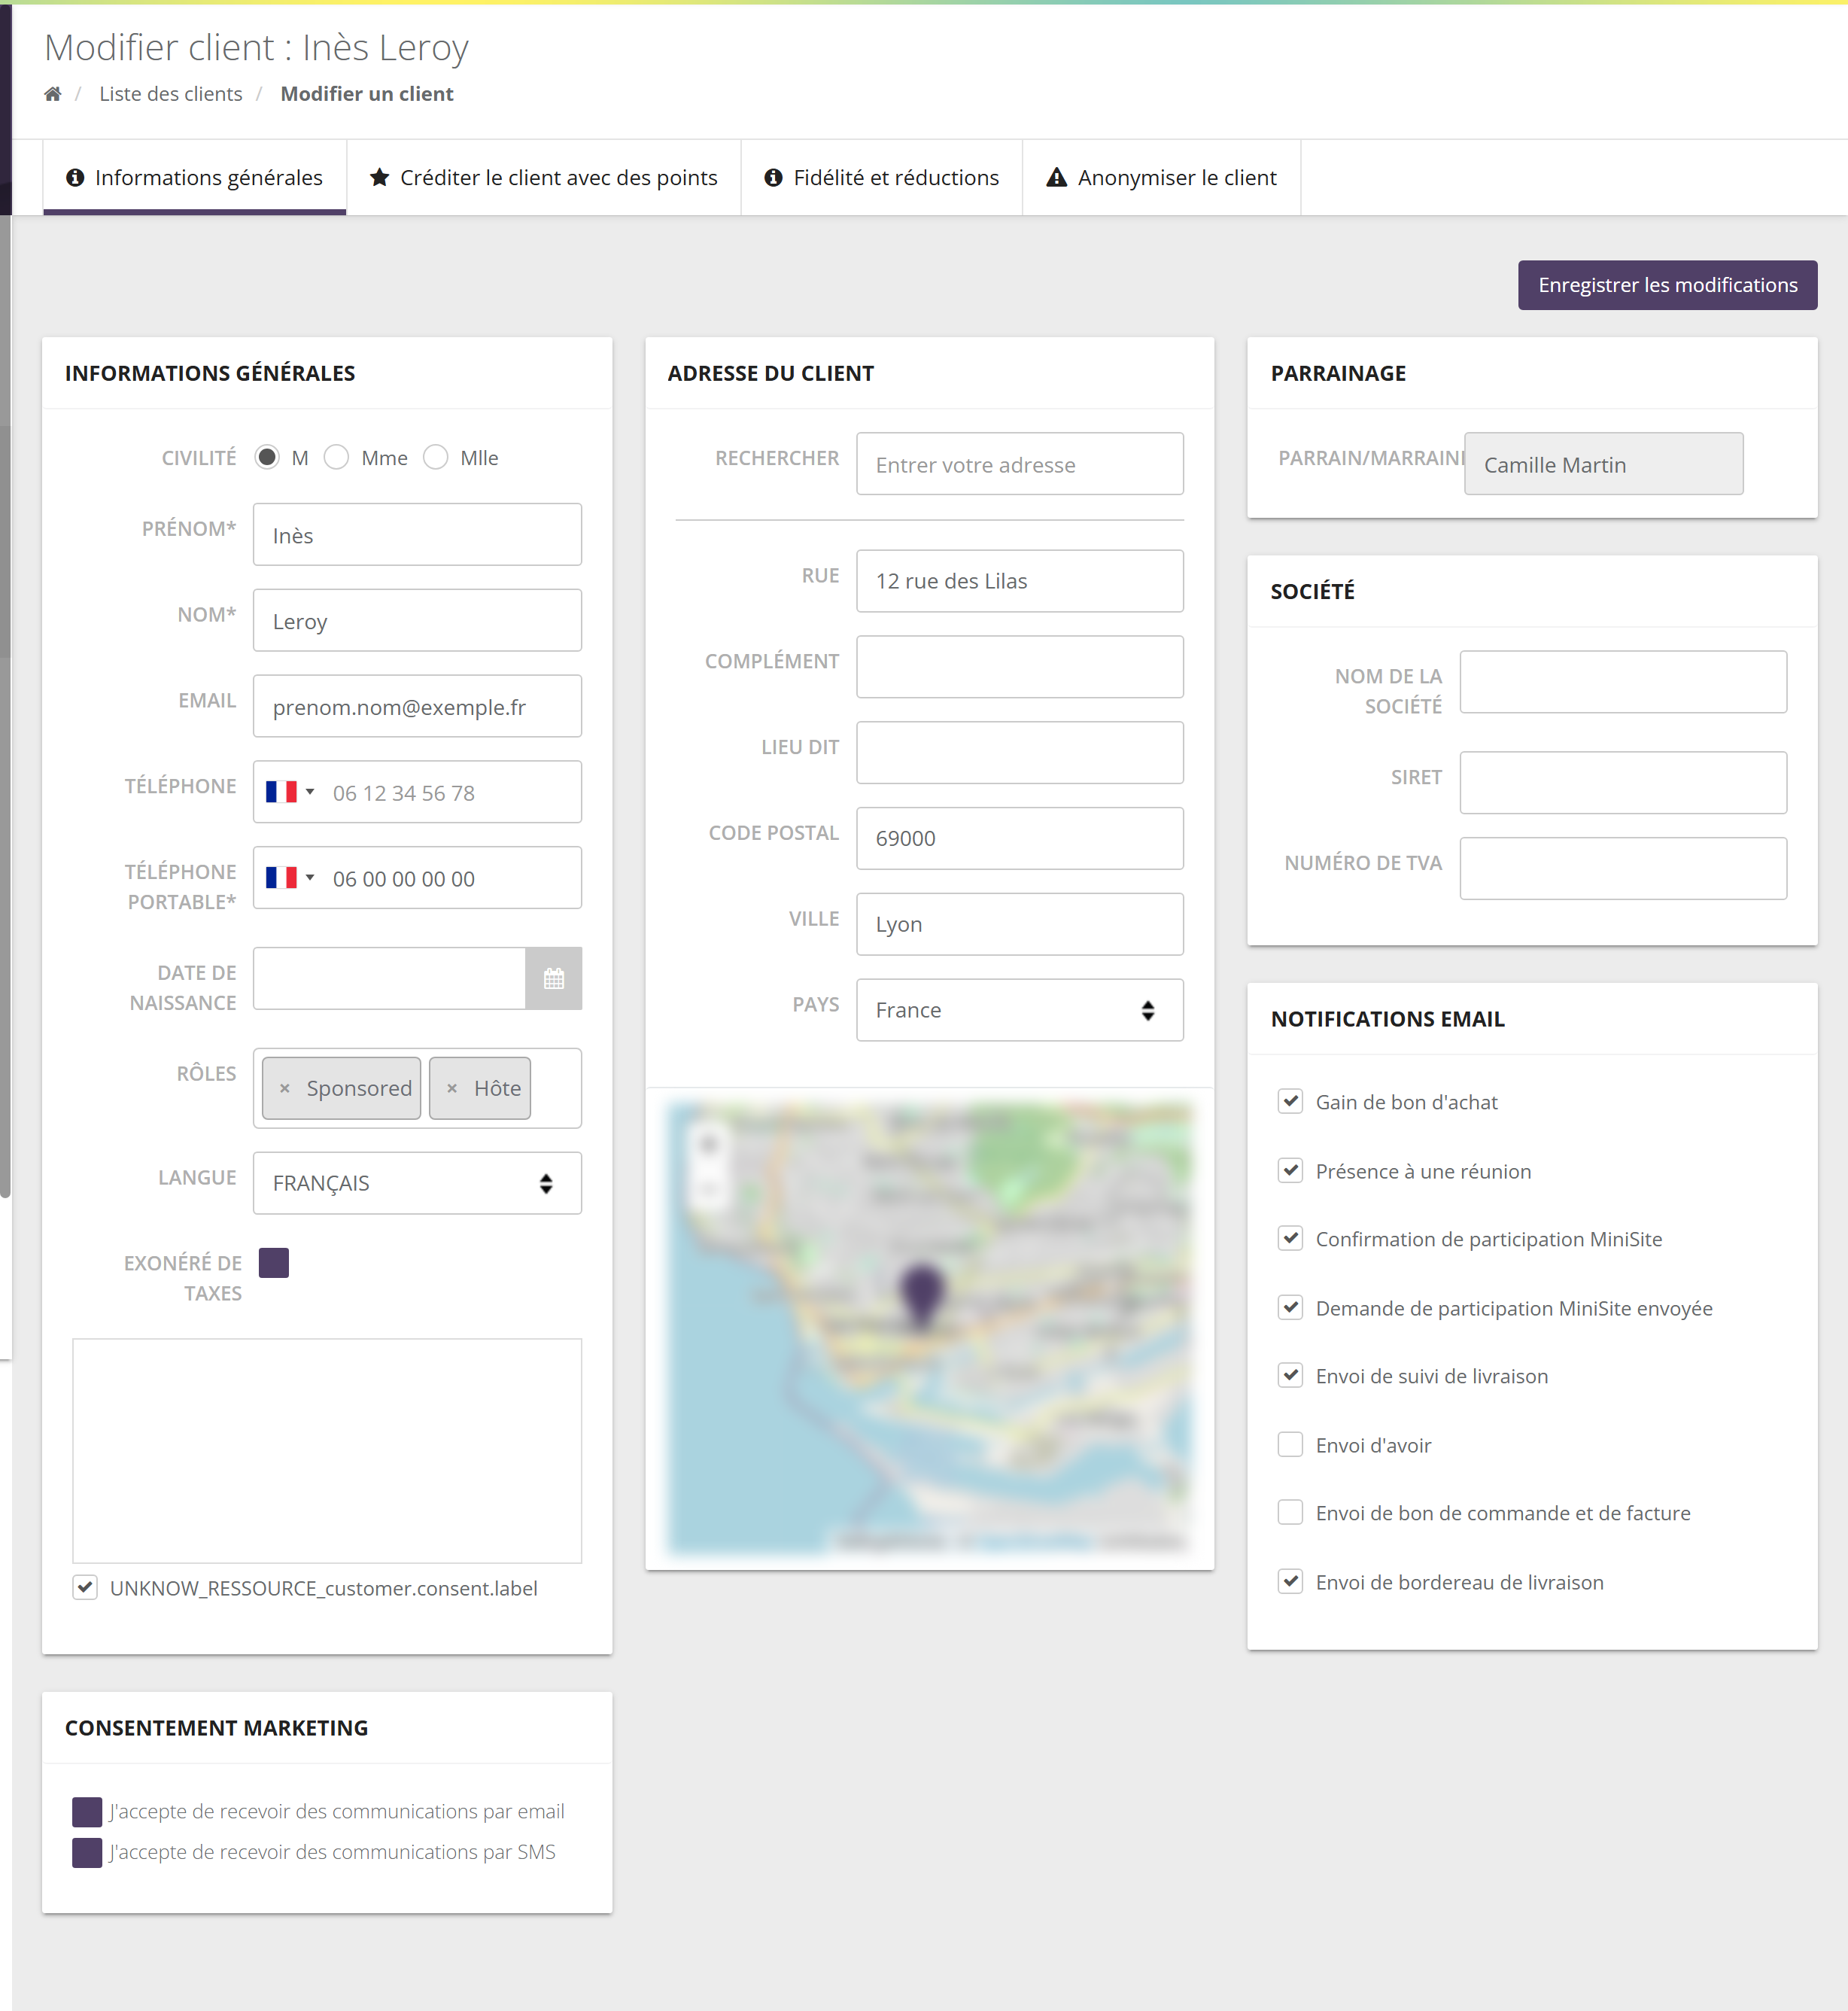This screenshot has width=1848, height=2011.
Task: Open Téléphone country flag selector
Action: 290,792
